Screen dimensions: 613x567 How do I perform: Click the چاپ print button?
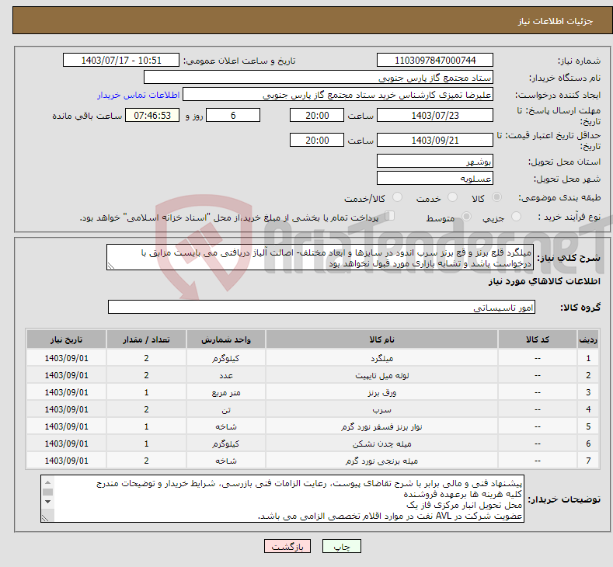[341, 546]
